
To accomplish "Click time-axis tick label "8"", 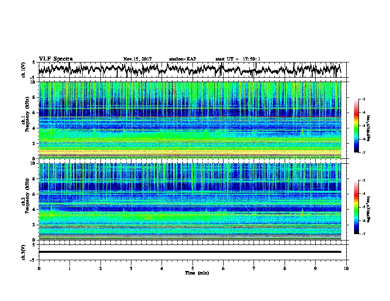I will (x=285, y=269).
